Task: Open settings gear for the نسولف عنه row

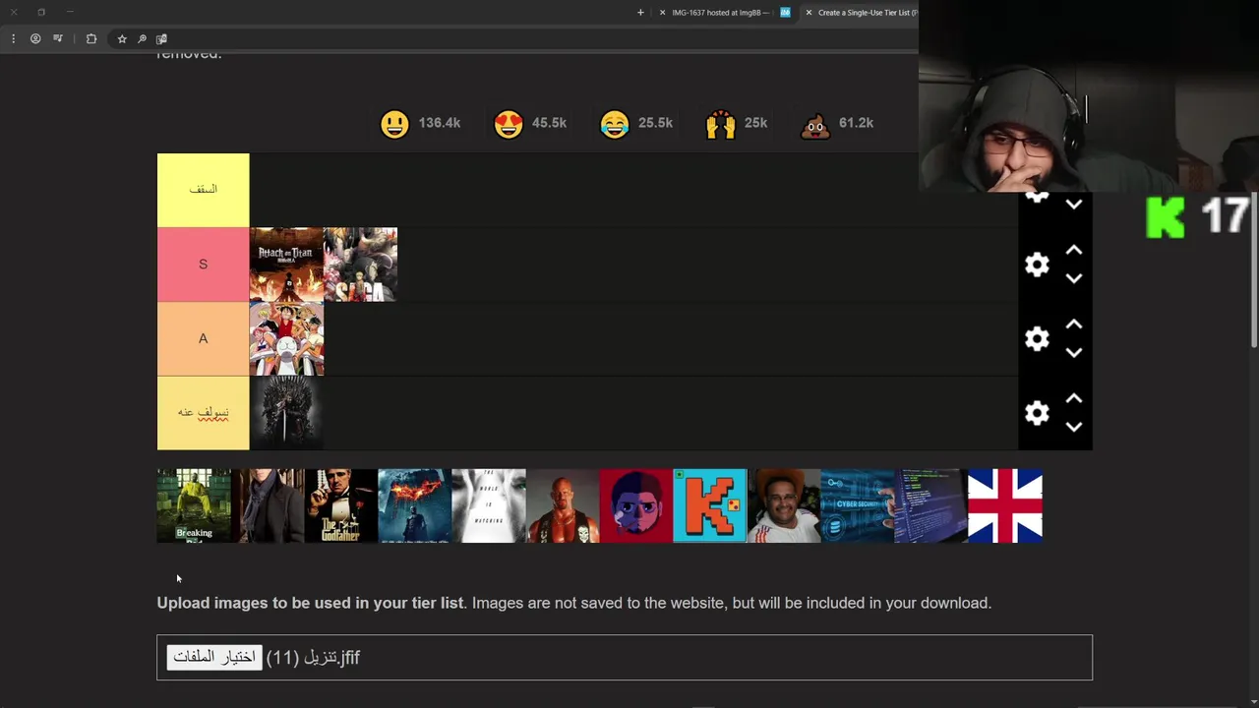Action: [x=1037, y=413]
